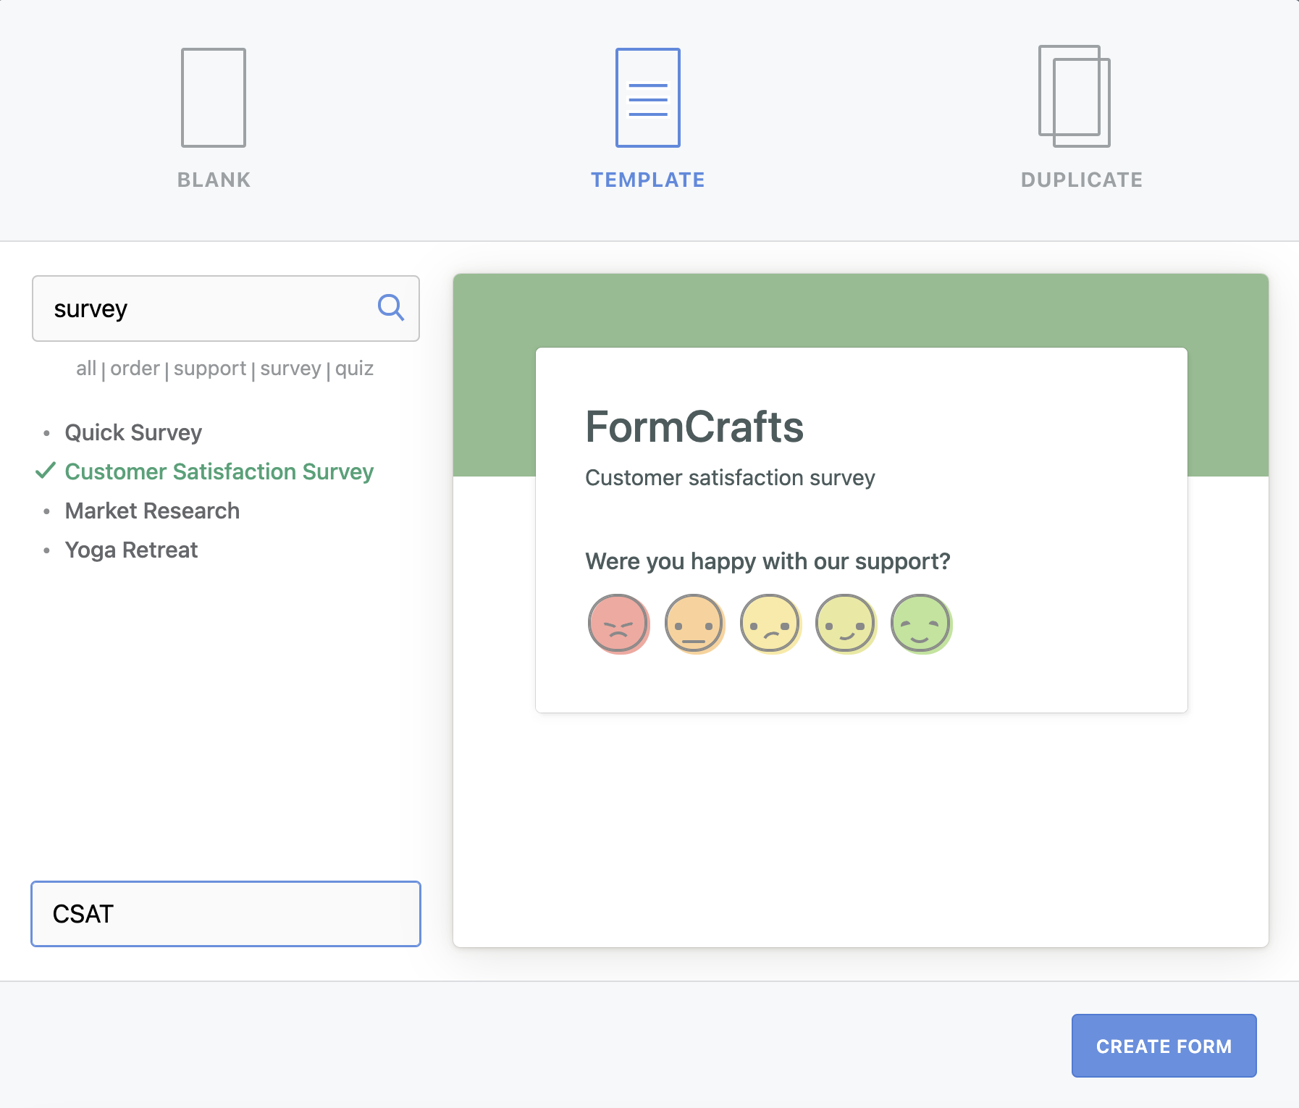Screen dimensions: 1299x1108
Task: Focus the template search field
Action: tap(226, 309)
